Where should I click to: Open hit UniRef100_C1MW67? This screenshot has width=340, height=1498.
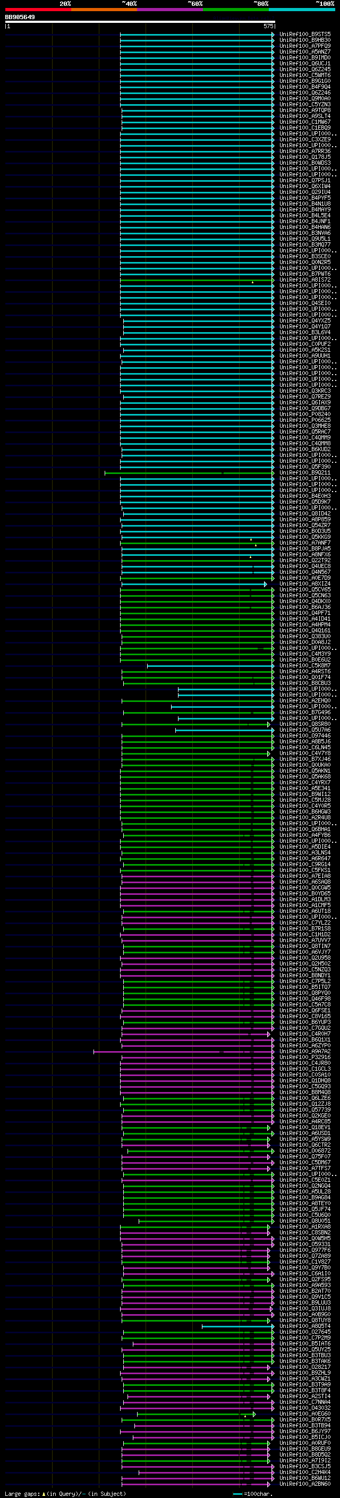click(305, 122)
